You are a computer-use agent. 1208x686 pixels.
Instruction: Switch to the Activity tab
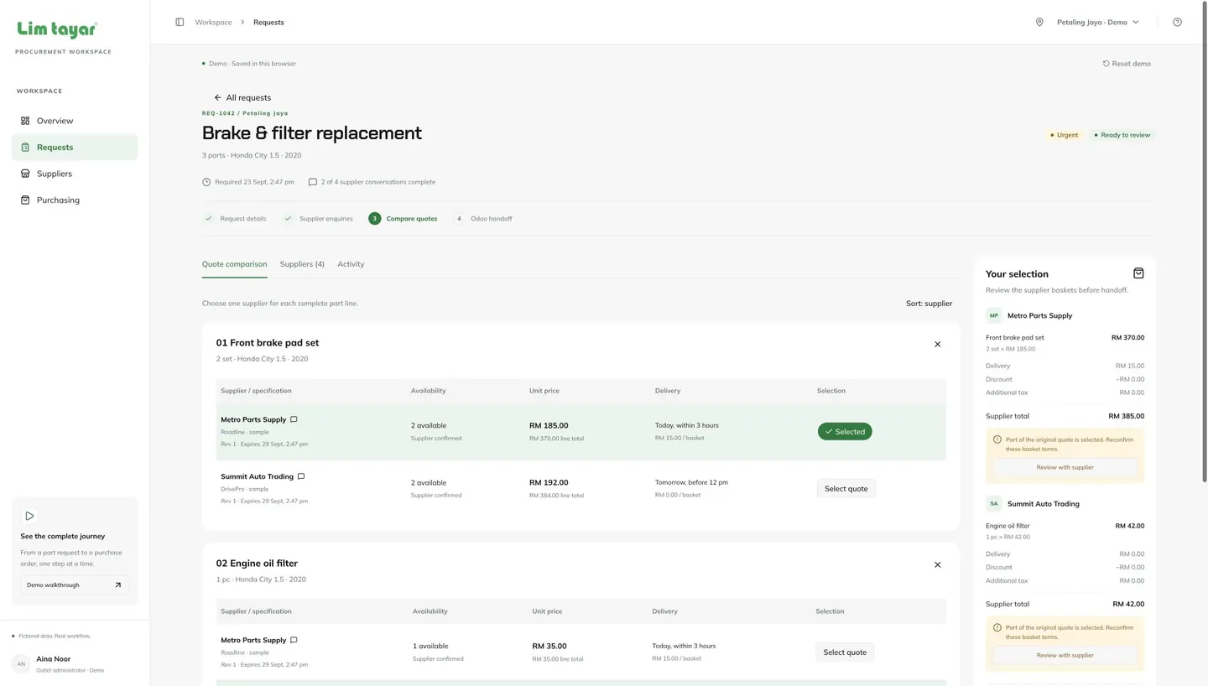[351, 264]
